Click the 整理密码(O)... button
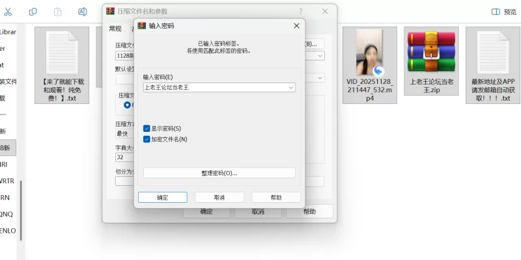The image size is (521, 260). [219, 173]
